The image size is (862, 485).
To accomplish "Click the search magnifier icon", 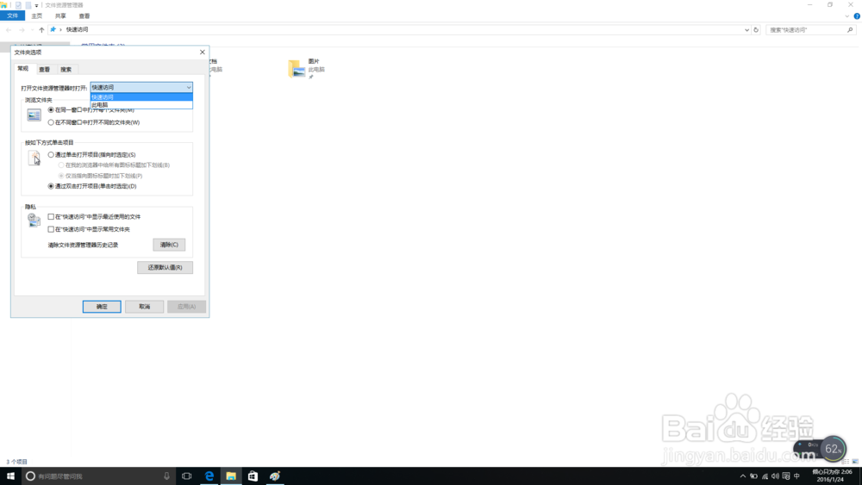I will click(x=850, y=30).
